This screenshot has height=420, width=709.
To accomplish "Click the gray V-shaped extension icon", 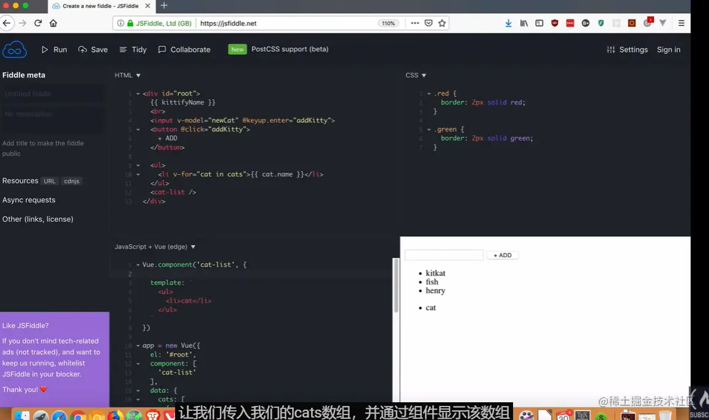I will tap(663, 23).
